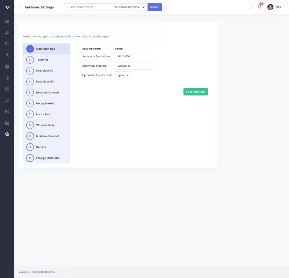Open the Alex user menu dropdown
The image size is (289, 278).
tap(280, 7)
